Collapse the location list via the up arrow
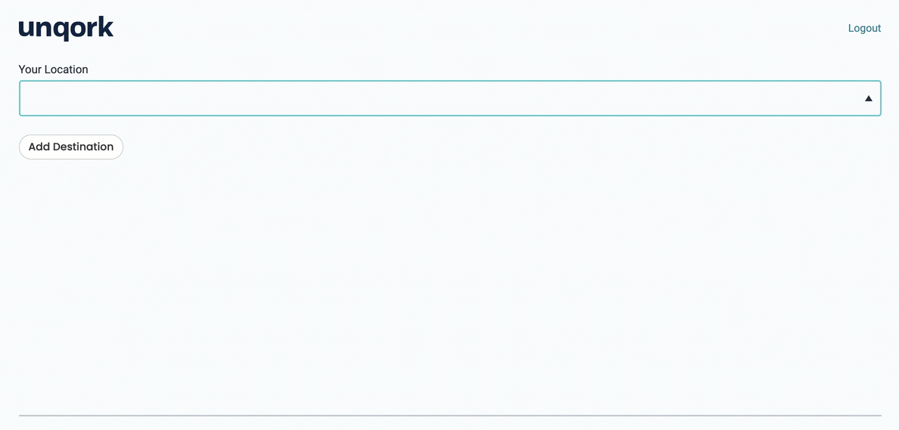Screen dimensions: 899x430 coord(868,98)
